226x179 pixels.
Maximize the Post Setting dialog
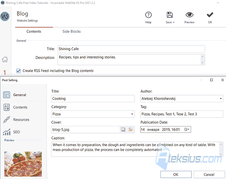(211, 80)
